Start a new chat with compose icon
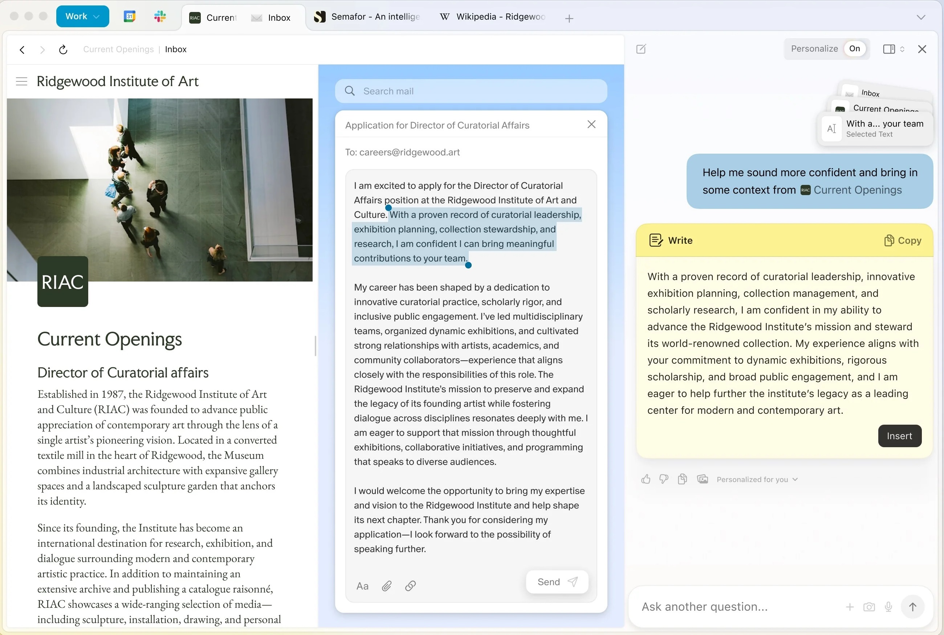The width and height of the screenshot is (944, 635). pos(641,49)
